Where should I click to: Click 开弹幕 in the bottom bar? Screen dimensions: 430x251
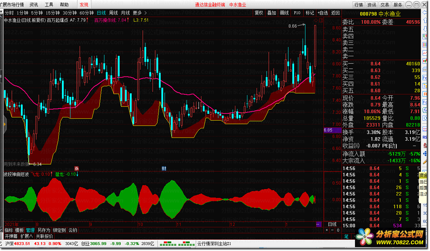11,236
